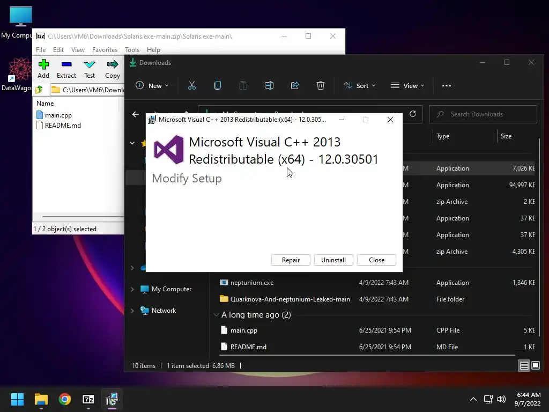Click the Test icon in 7-Zip
The width and height of the screenshot is (549, 412).
(90, 69)
